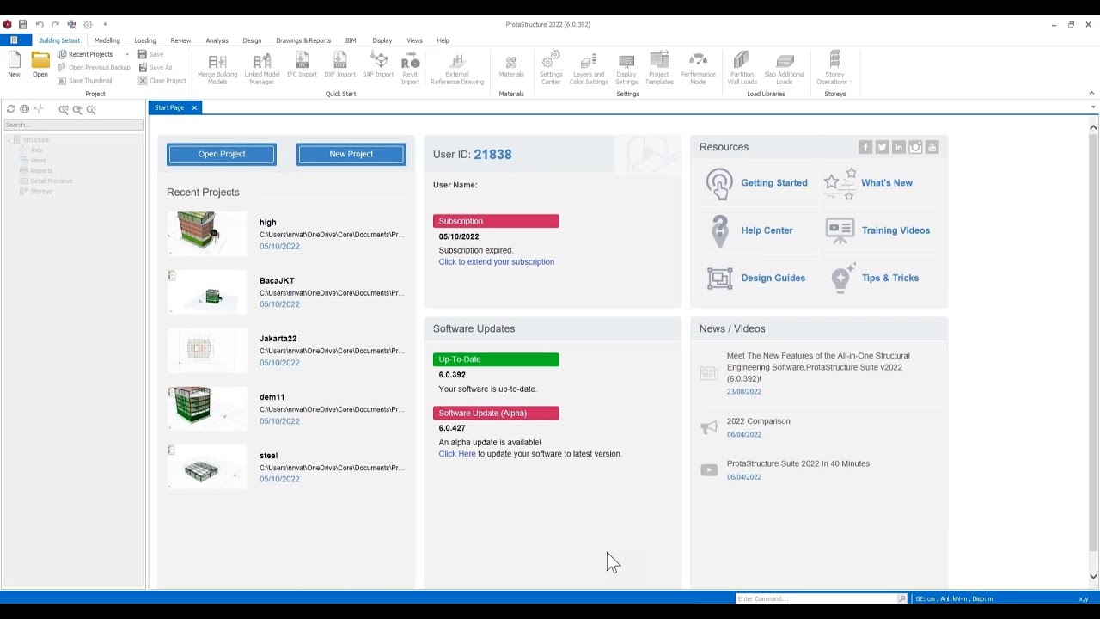This screenshot has width=1100, height=619.
Task: Open the Storey Operations dropdown
Action: click(834, 69)
